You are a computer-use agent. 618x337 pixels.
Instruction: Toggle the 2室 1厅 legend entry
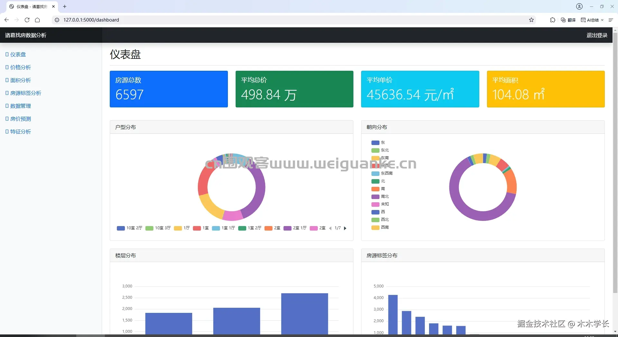pos(295,228)
